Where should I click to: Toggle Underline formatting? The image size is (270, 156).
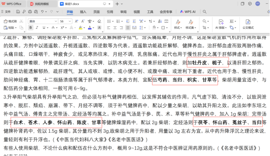[x=44, y=28]
